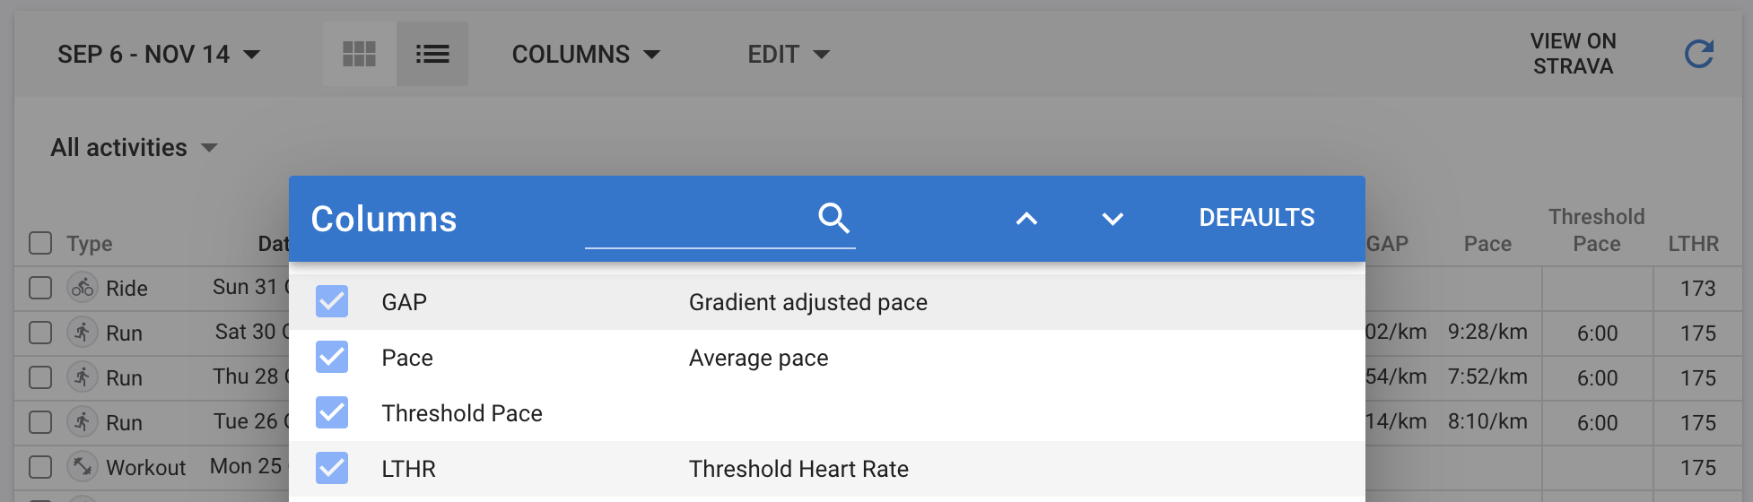Image resolution: width=1753 pixels, height=502 pixels.
Task: Click VIEW ON STRAVA link
Action: 1573,54
